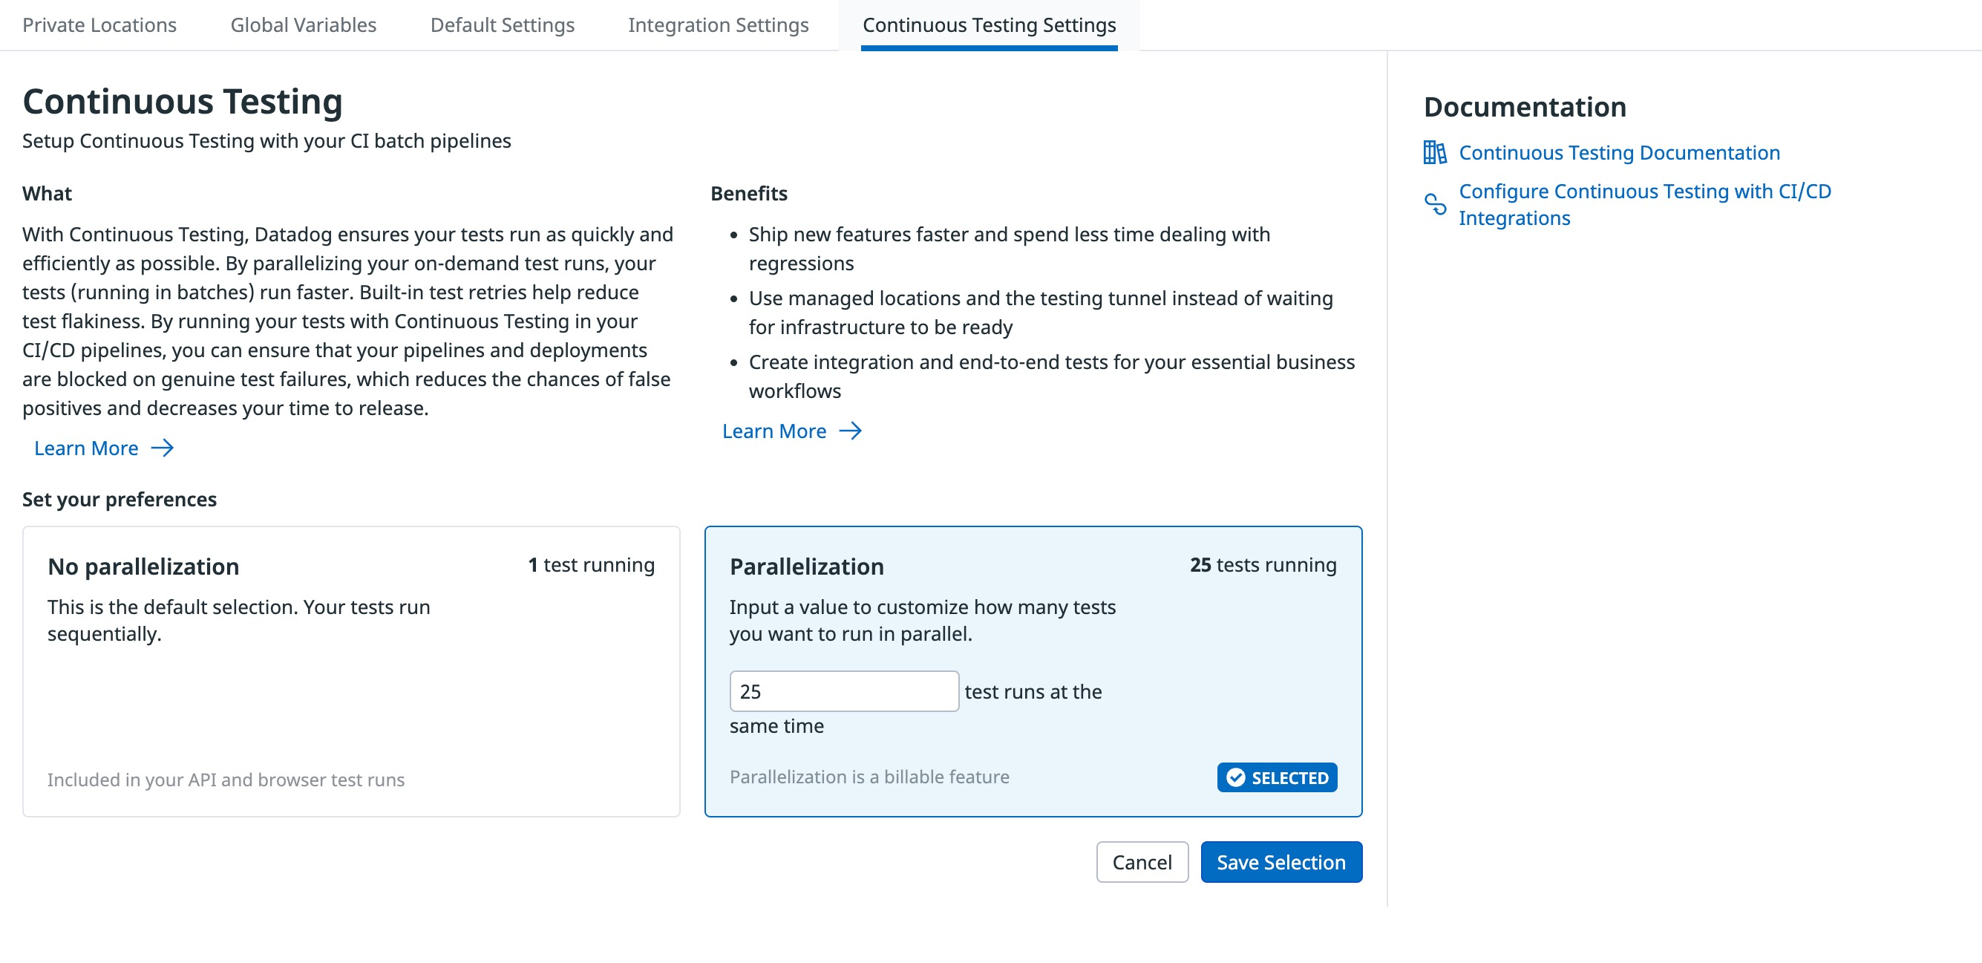Open the Global Variables tab

(x=303, y=25)
